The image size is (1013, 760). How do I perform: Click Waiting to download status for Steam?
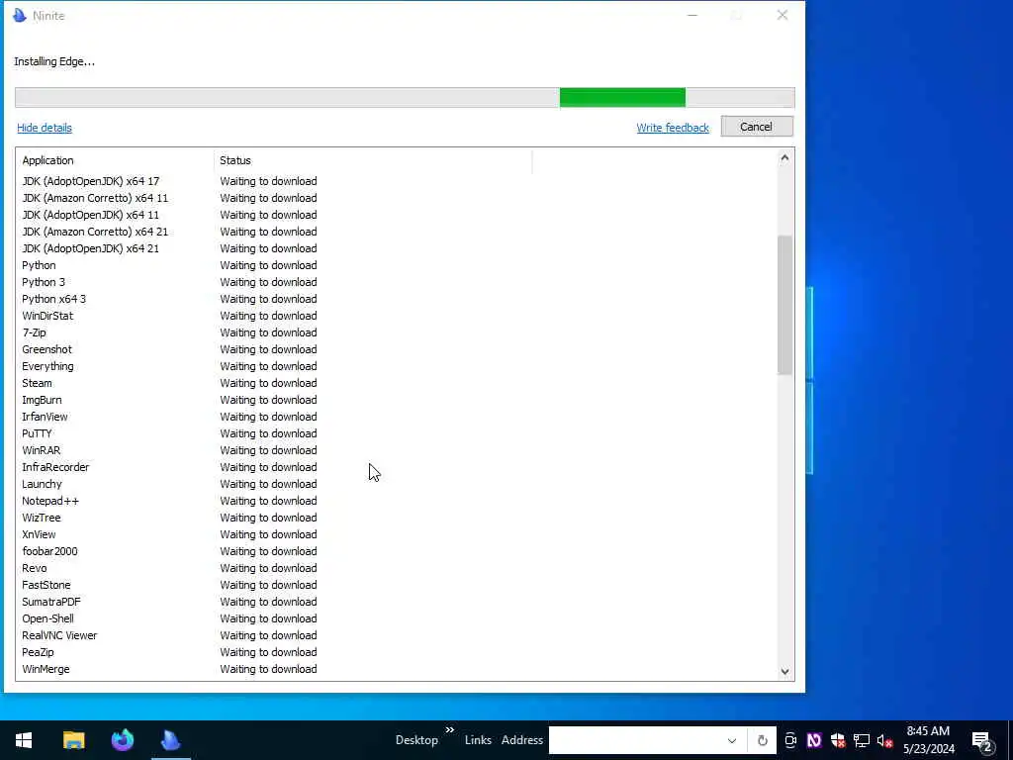pos(268,383)
